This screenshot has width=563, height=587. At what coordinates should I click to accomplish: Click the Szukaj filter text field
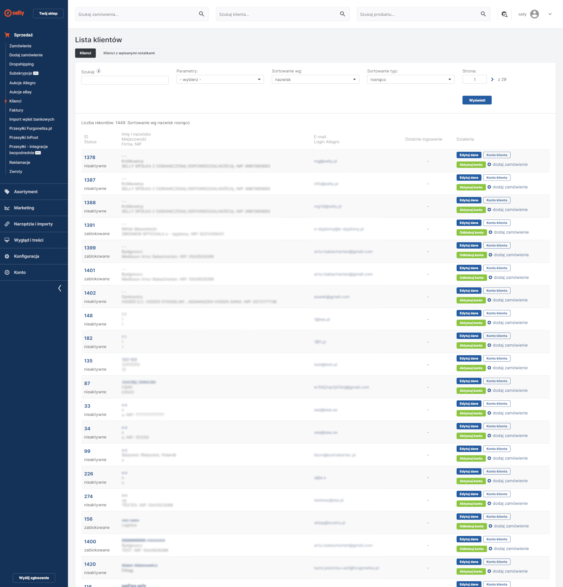pyautogui.click(x=125, y=80)
